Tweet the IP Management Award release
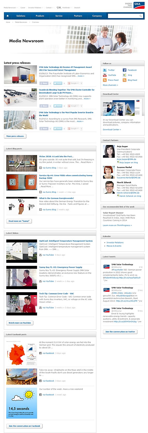The image size is (148, 433). [58, 83]
